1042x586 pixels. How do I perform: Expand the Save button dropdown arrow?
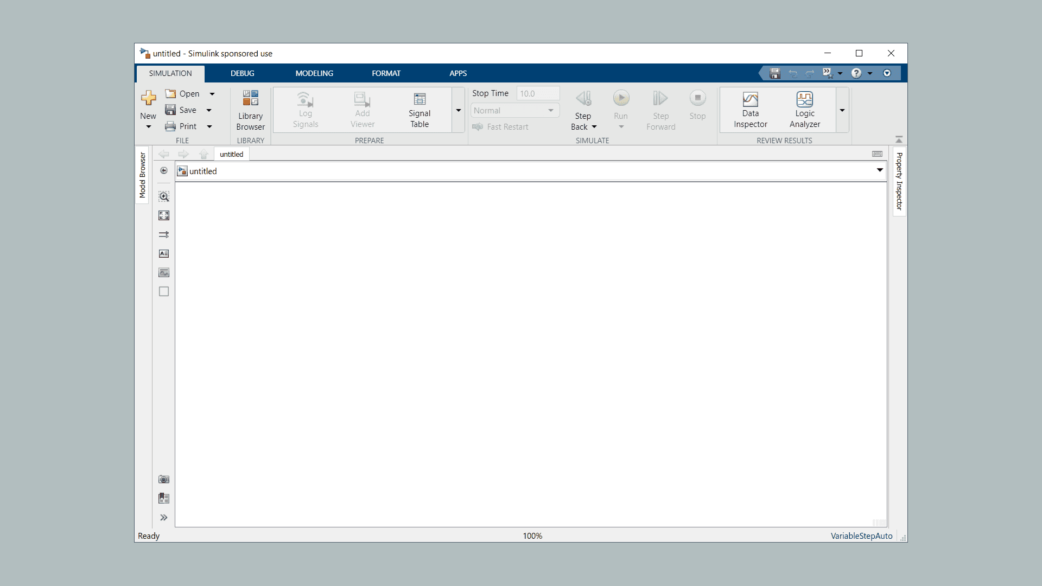(209, 110)
